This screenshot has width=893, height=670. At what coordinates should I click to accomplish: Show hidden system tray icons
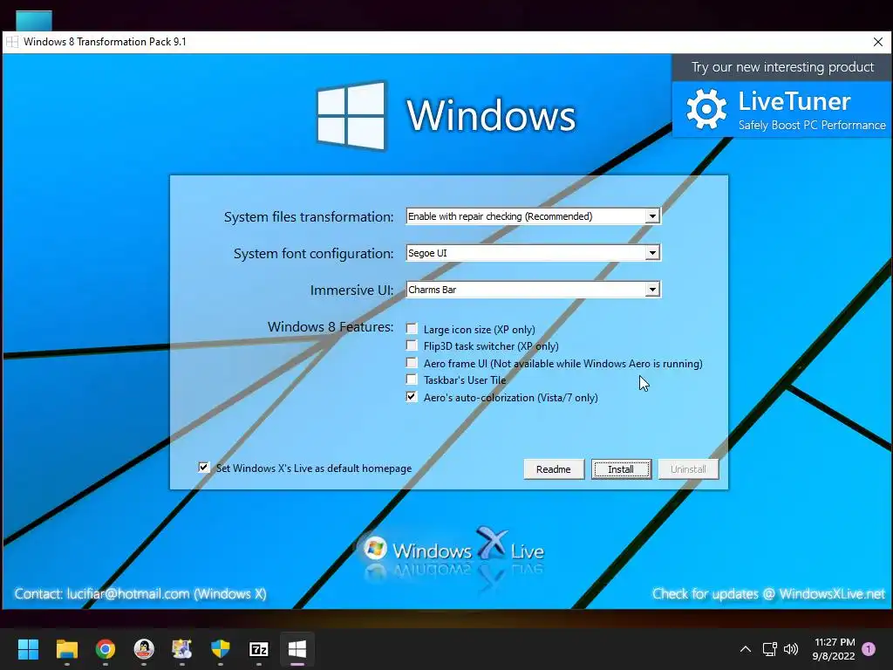coord(745,649)
